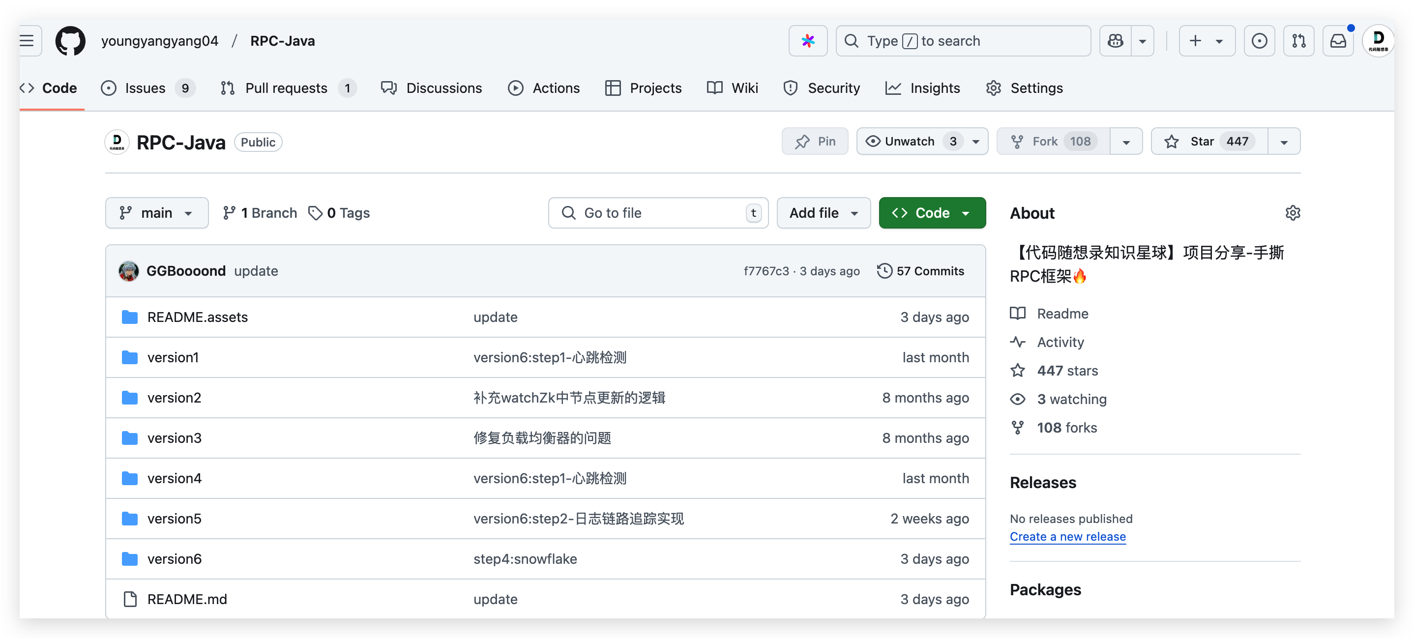Switch to the Projects tab
The height and width of the screenshot is (638, 1414).
coord(643,88)
